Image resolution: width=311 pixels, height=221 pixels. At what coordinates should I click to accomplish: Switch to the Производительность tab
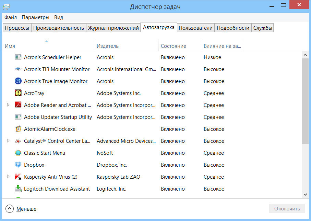click(59, 28)
